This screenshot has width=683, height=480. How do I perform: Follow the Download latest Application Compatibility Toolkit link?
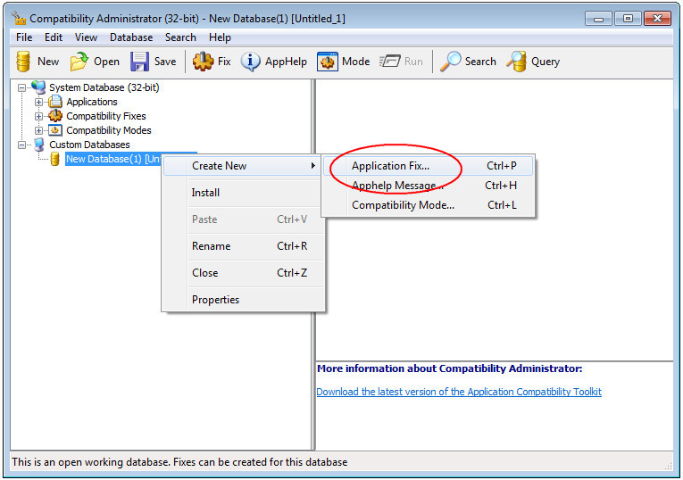[x=459, y=392]
